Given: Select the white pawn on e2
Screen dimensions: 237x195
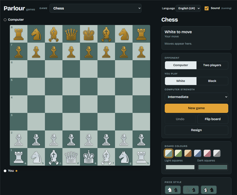Looking at the screenshot, I should (89, 139).
